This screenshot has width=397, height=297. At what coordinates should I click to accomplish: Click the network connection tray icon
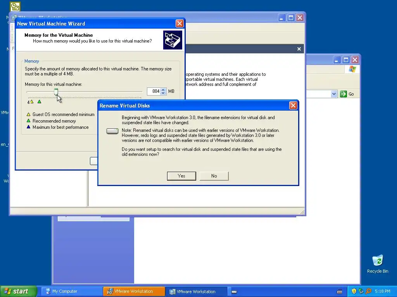pyautogui.click(x=361, y=292)
